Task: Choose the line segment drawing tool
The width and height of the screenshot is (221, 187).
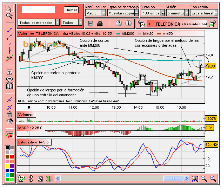Action: (x=9, y=30)
